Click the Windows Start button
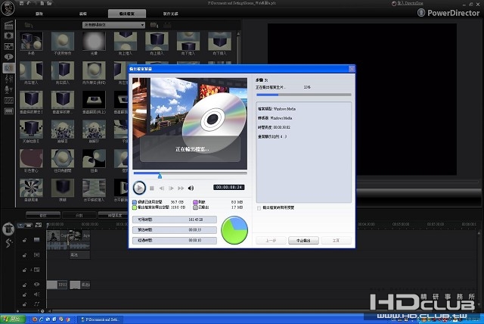 14,319
